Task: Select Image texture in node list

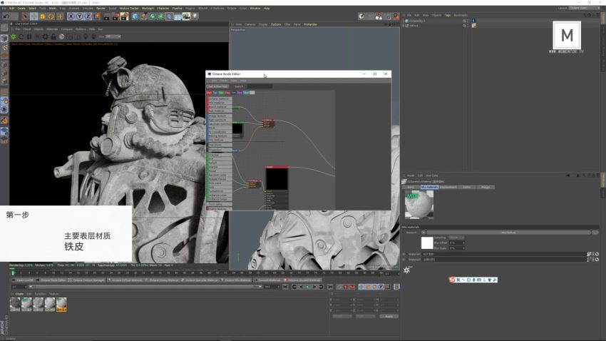Action: point(219,116)
